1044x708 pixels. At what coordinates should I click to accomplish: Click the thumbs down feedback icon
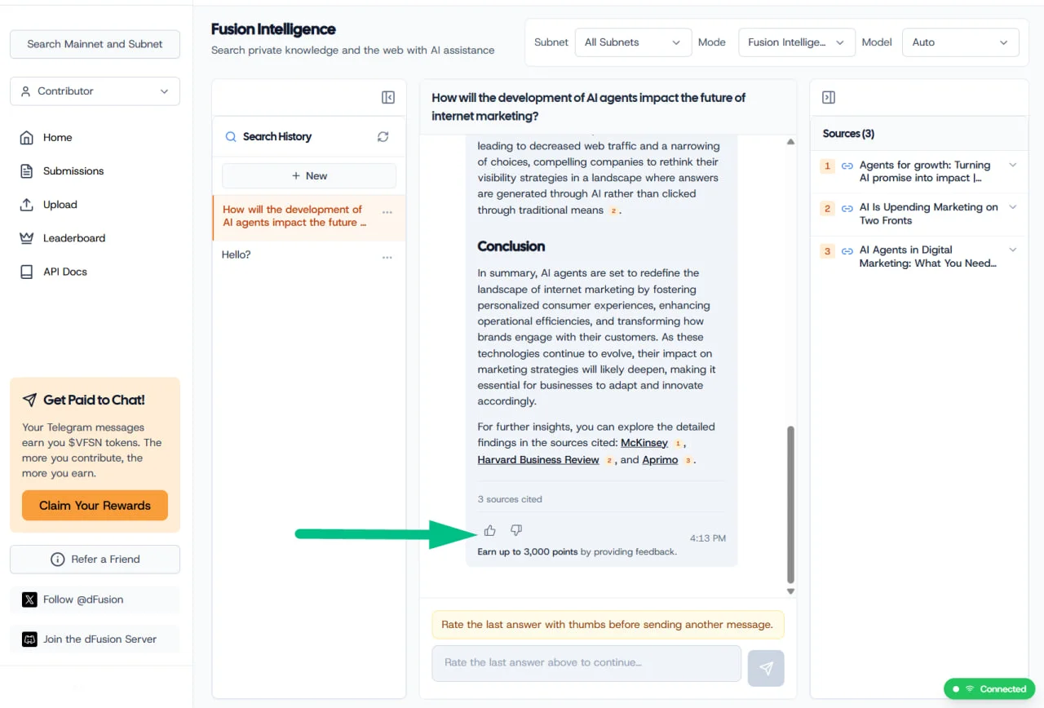516,531
